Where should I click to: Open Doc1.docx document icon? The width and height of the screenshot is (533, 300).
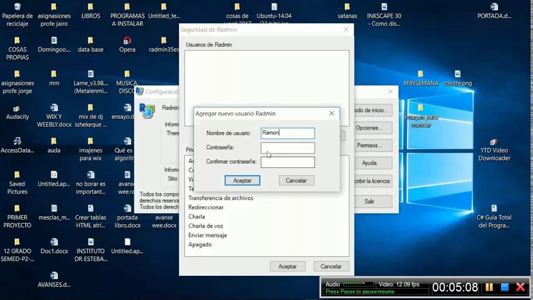click(x=54, y=247)
